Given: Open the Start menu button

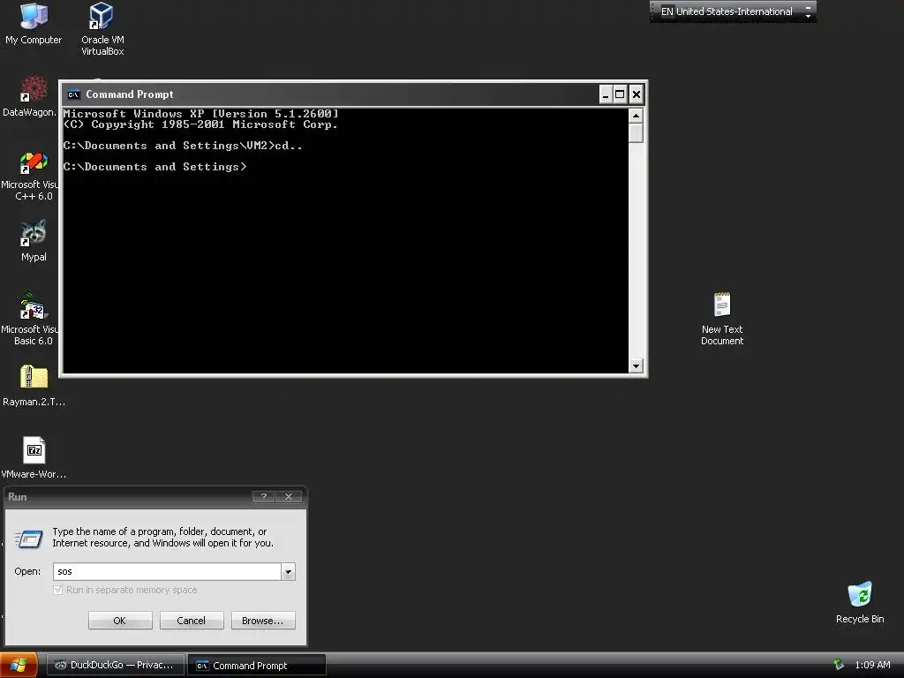Looking at the screenshot, I should pyautogui.click(x=19, y=665).
